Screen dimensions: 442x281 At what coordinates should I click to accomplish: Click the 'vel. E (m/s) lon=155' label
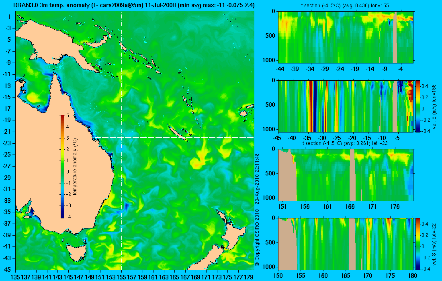[434, 106]
